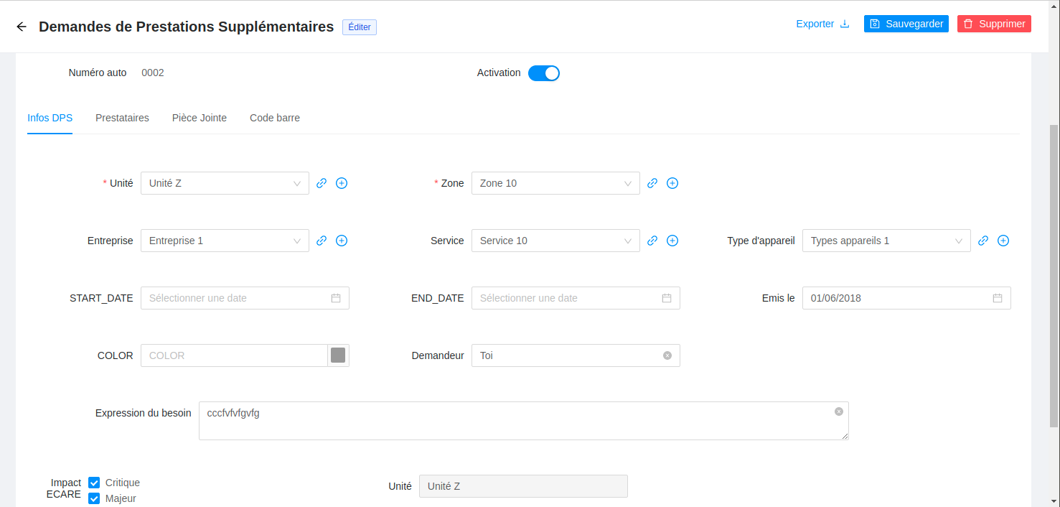Click plus icon next to Type d'appareil
The image size is (1060, 507).
tap(1003, 241)
